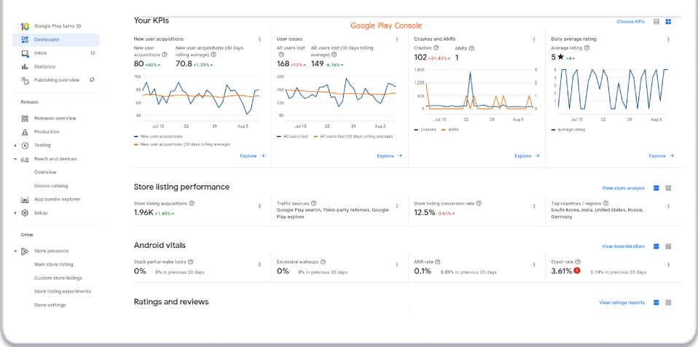Image resolution: width=698 pixels, height=347 pixels.
Task: Click the Statistics bar chart icon
Action: pyautogui.click(x=25, y=67)
